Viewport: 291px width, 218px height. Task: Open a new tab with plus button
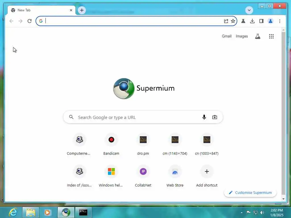point(82,10)
